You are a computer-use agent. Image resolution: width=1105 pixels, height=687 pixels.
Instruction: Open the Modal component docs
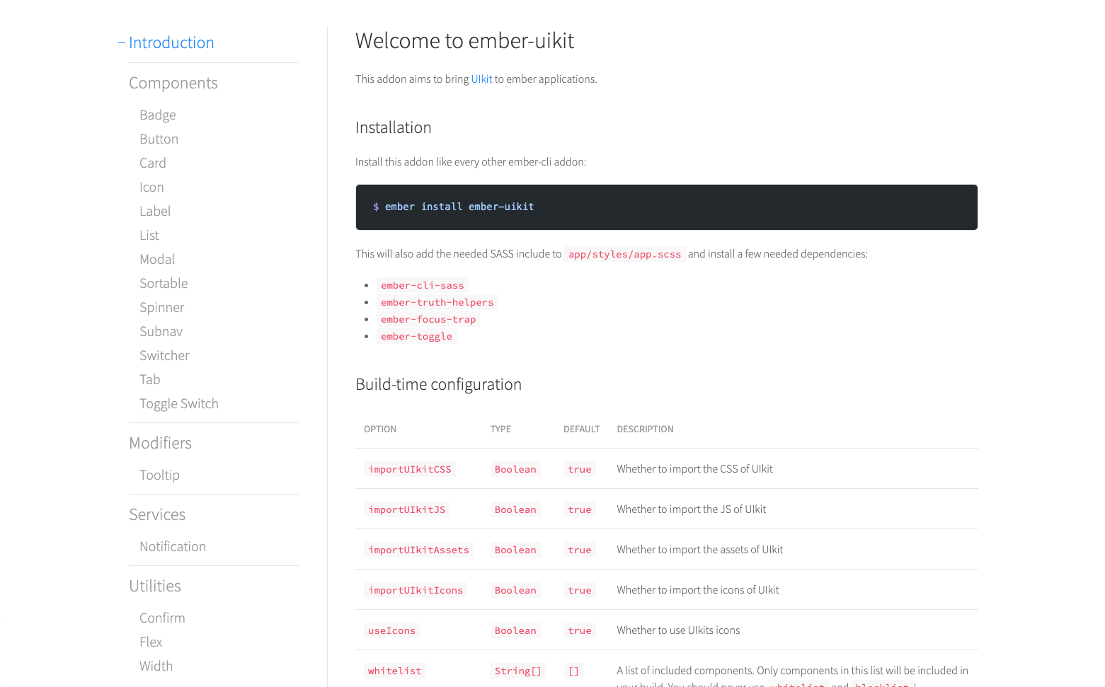click(157, 259)
